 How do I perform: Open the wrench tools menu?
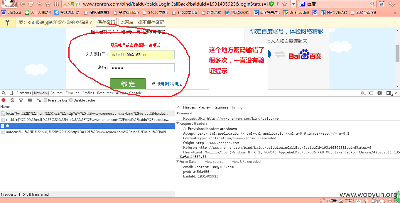391,4
